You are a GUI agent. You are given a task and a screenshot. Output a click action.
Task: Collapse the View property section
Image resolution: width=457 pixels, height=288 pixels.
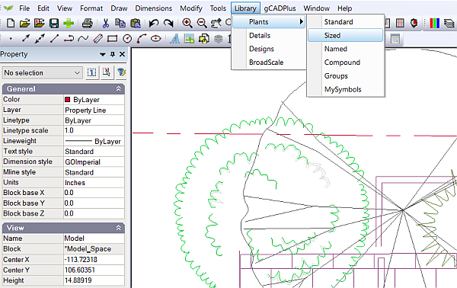(118, 228)
